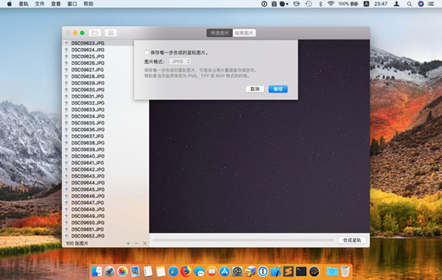
Task: Click the clipboard icon in menu bar
Action: coord(274,4)
